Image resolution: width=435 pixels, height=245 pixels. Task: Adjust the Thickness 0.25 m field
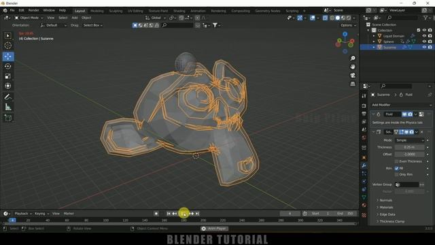[x=409, y=147]
